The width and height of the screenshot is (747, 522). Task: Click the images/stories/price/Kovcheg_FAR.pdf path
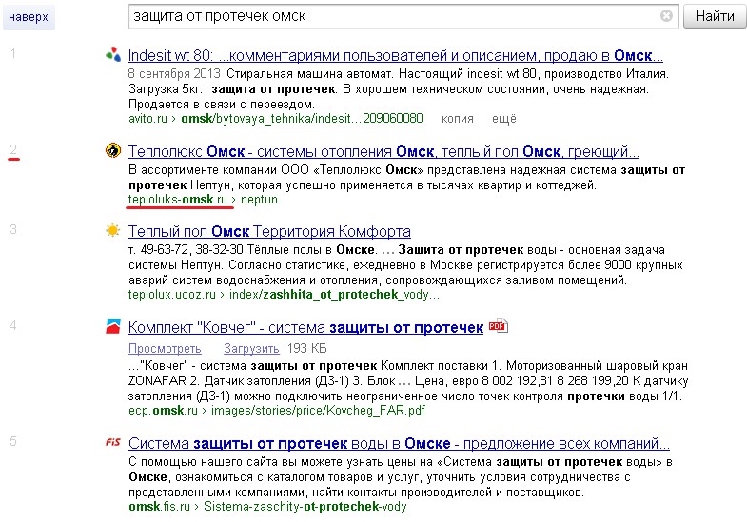[x=318, y=411]
